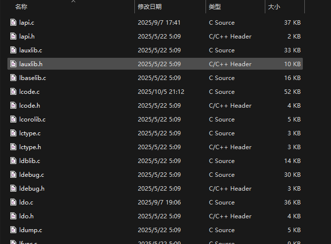331x244 pixels.
Task: Click the lapi.h header file icon
Action: pos(14,37)
